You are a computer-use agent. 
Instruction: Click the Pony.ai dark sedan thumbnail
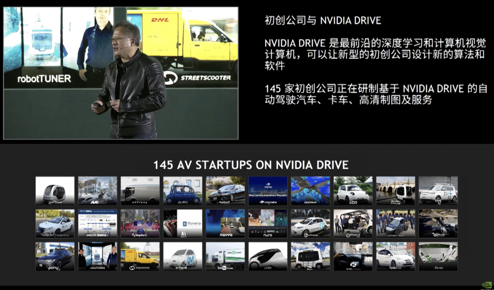pos(55,256)
